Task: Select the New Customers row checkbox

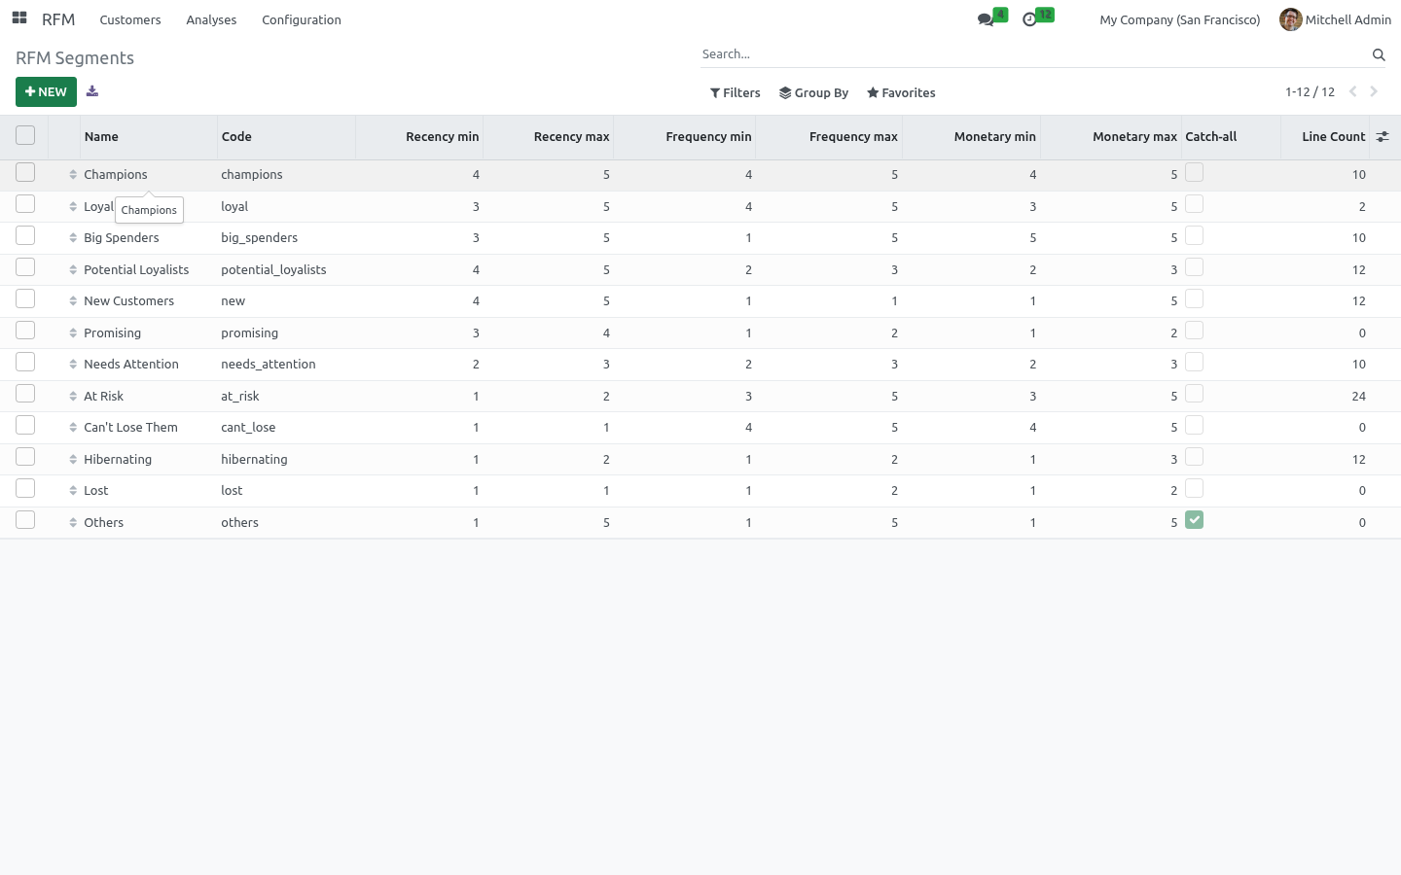Action: pyautogui.click(x=25, y=298)
